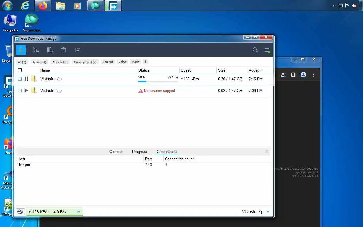Image resolution: width=363 pixels, height=227 pixels.
Task: Click the zip icon of the 7:09 PM download
Action: coord(34,91)
